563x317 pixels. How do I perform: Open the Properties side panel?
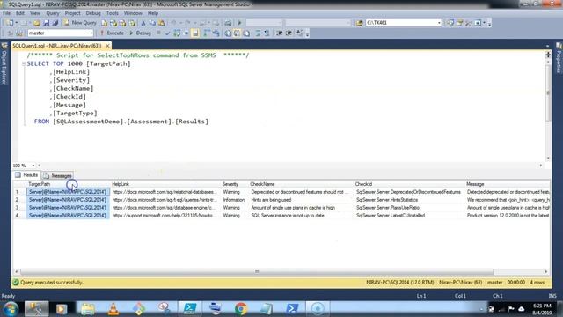pyautogui.click(x=559, y=59)
